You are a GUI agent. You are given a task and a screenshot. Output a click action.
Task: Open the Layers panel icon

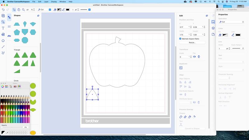(x=213, y=28)
